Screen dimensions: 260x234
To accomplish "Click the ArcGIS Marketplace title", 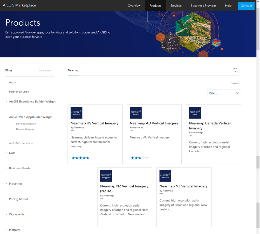I will (19, 5).
